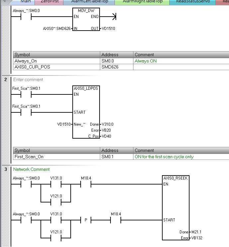Click the positive edge P contact
229x247 pixels.
point(86,220)
